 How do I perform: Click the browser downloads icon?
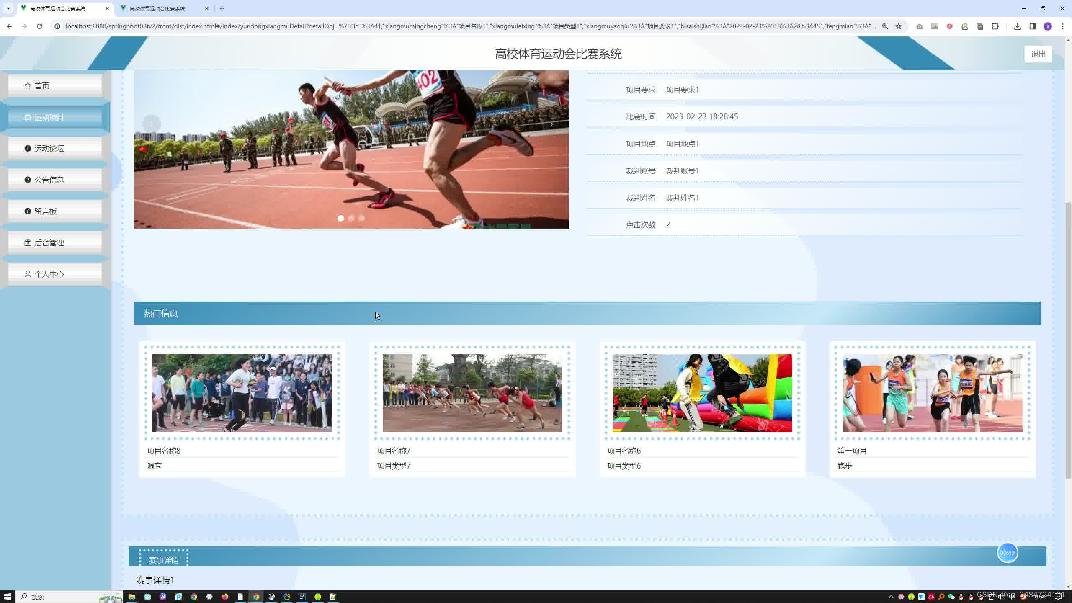pyautogui.click(x=1018, y=26)
